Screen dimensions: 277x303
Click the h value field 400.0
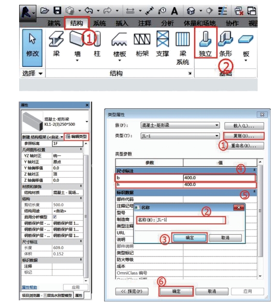[220, 184]
